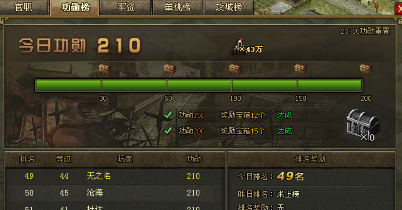This screenshot has height=210, width=402.
Task: Click the green merit progress bar
Action: (x=199, y=85)
